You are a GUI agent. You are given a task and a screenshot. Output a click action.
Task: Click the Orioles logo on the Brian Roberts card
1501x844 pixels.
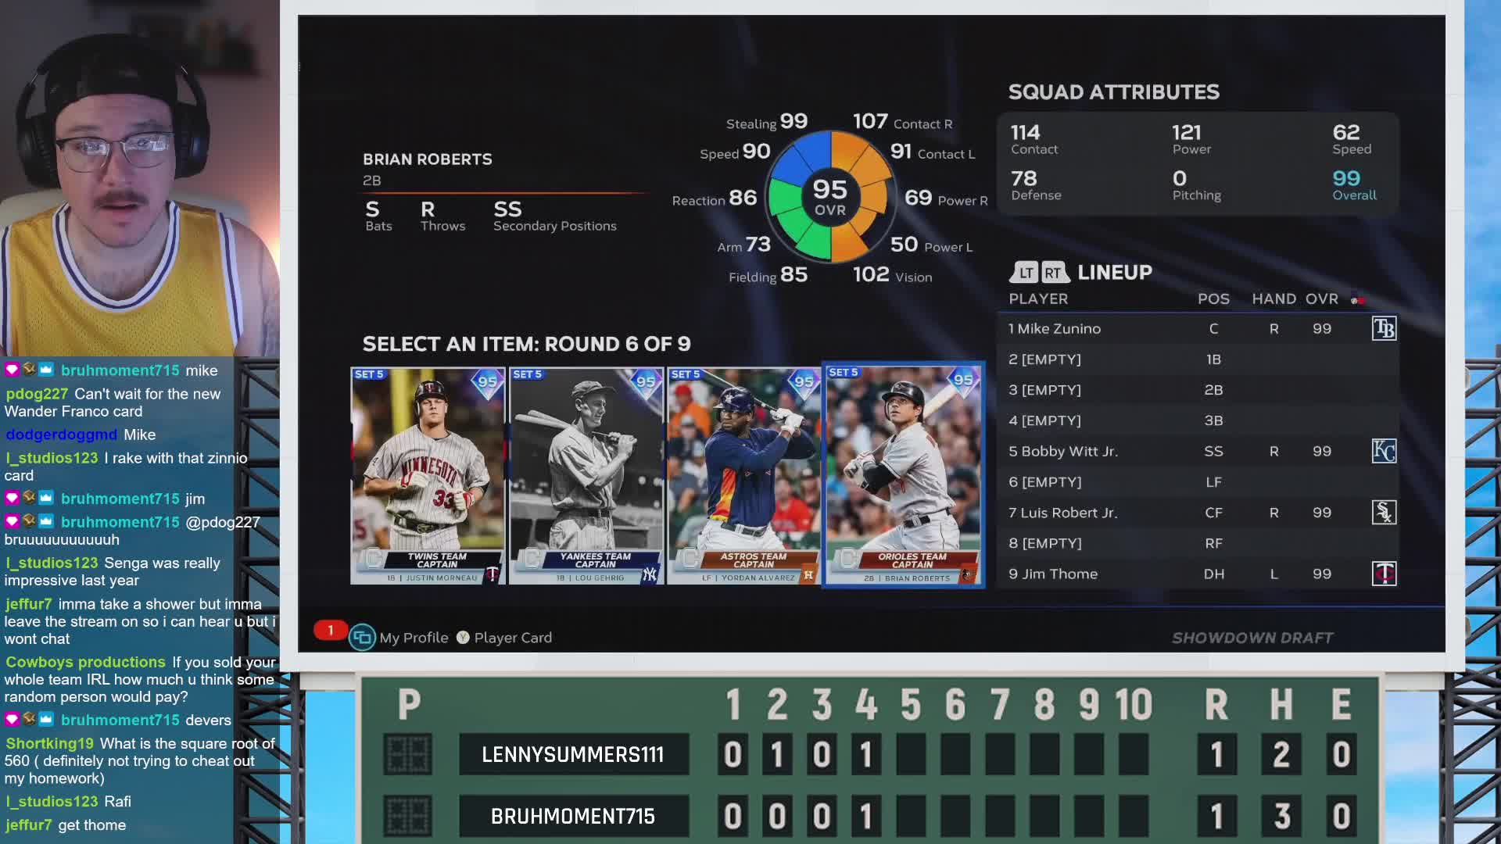pyautogui.click(x=968, y=574)
